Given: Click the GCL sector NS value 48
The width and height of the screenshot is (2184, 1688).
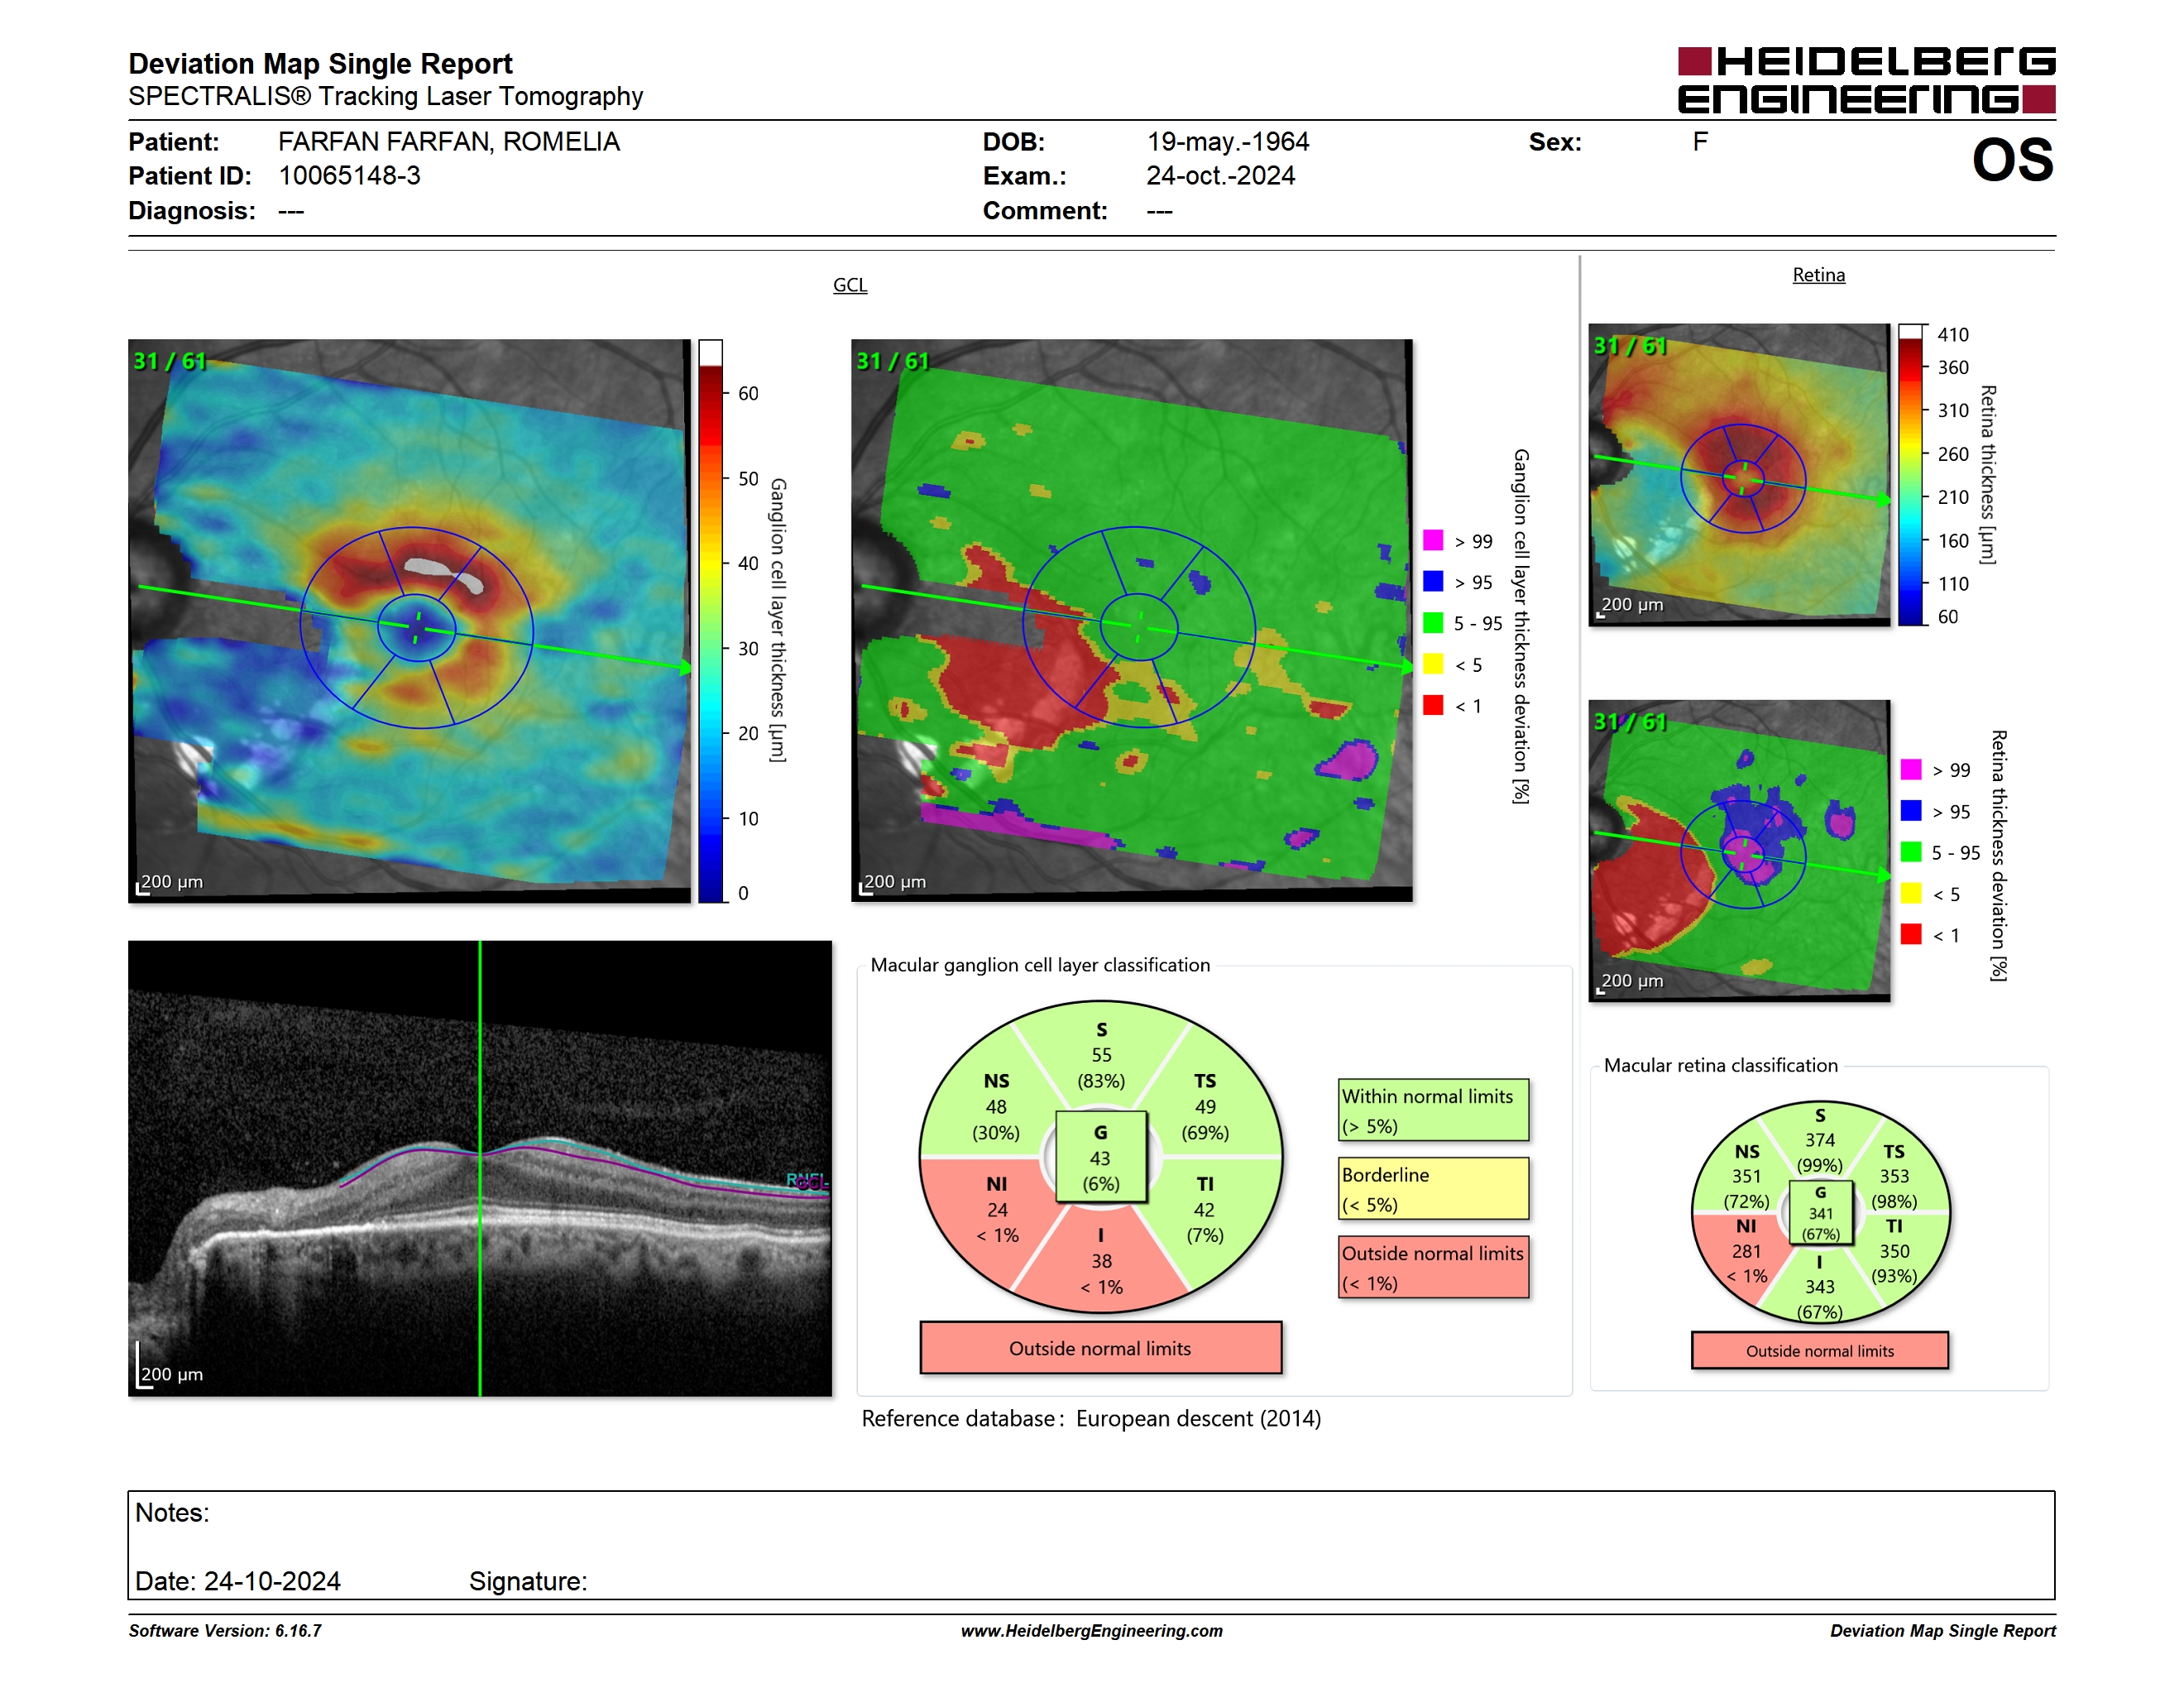Looking at the screenshot, I should [x=996, y=1107].
